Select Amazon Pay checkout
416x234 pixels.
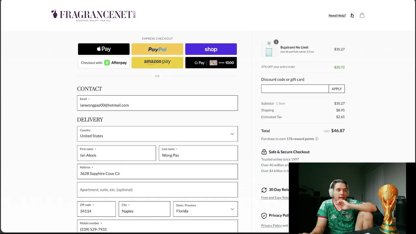coord(157,63)
